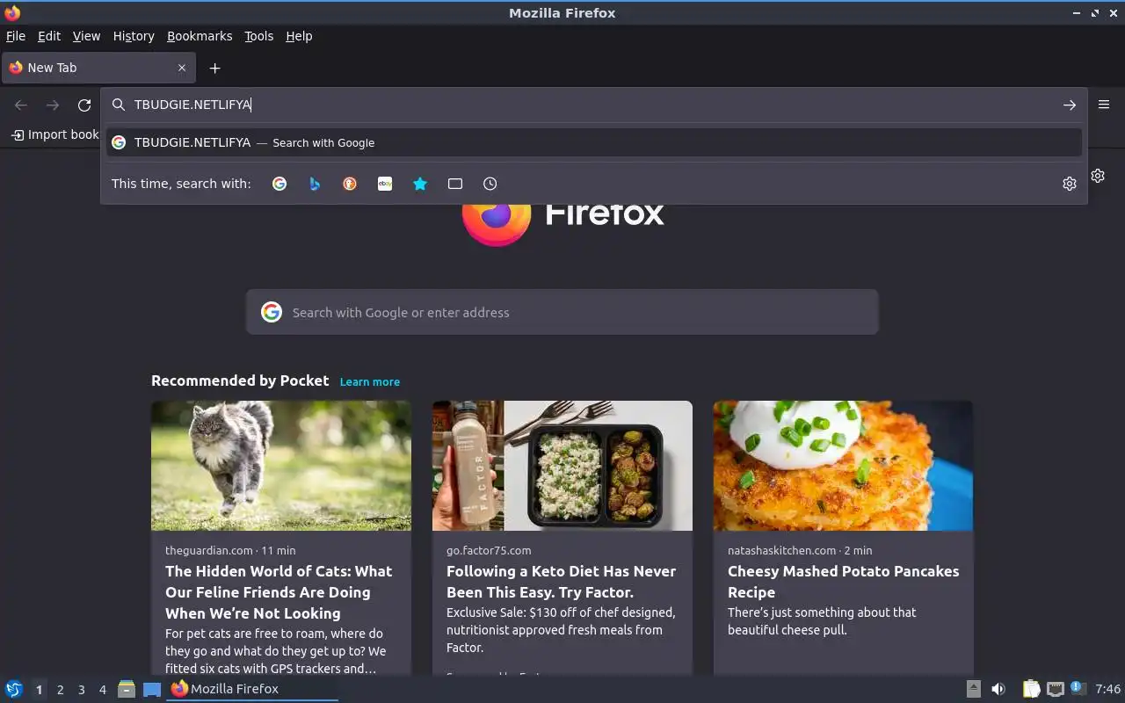Click the back navigation arrow

tap(21, 105)
